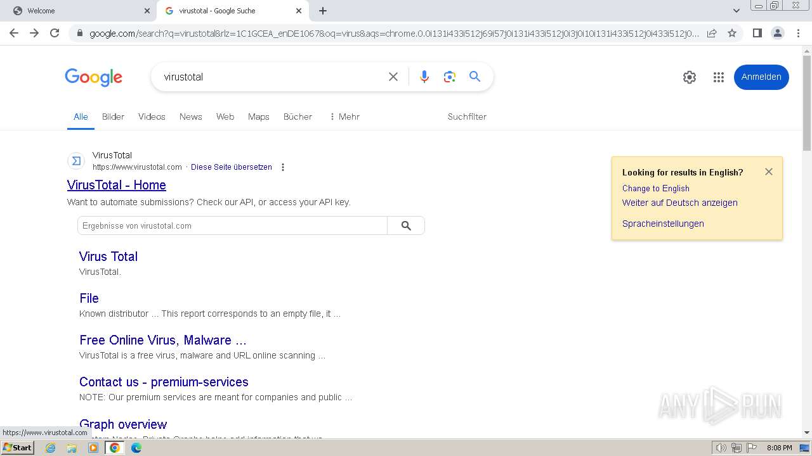This screenshot has height=456, width=812.
Task: Close the English results notice
Action: click(x=769, y=172)
